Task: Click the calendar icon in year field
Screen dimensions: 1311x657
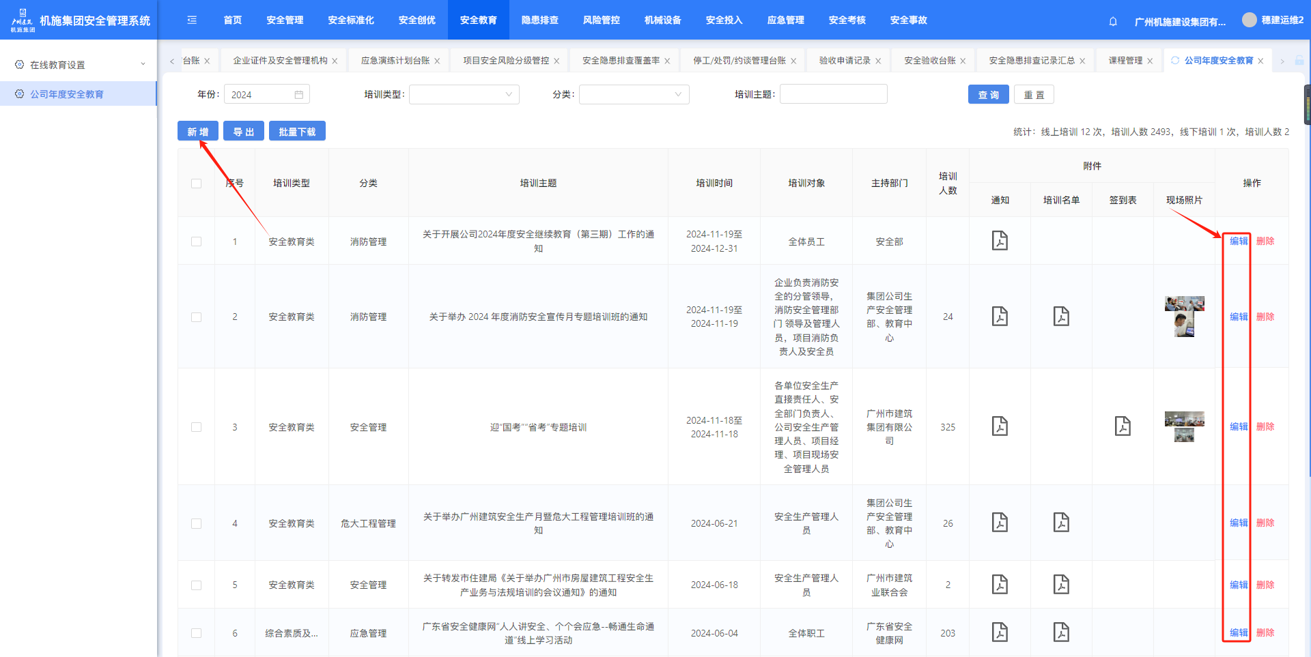Action: point(299,95)
